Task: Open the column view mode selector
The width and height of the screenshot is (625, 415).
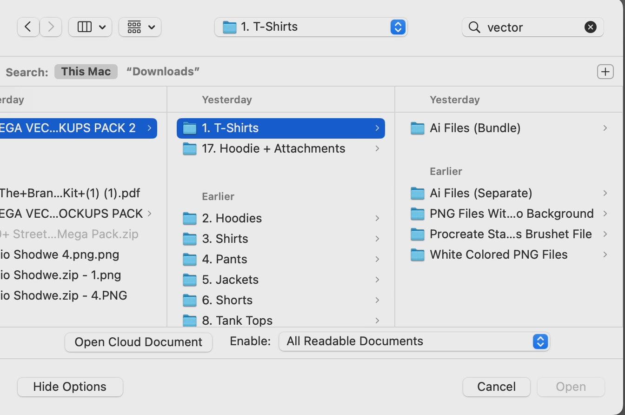Action: point(90,27)
